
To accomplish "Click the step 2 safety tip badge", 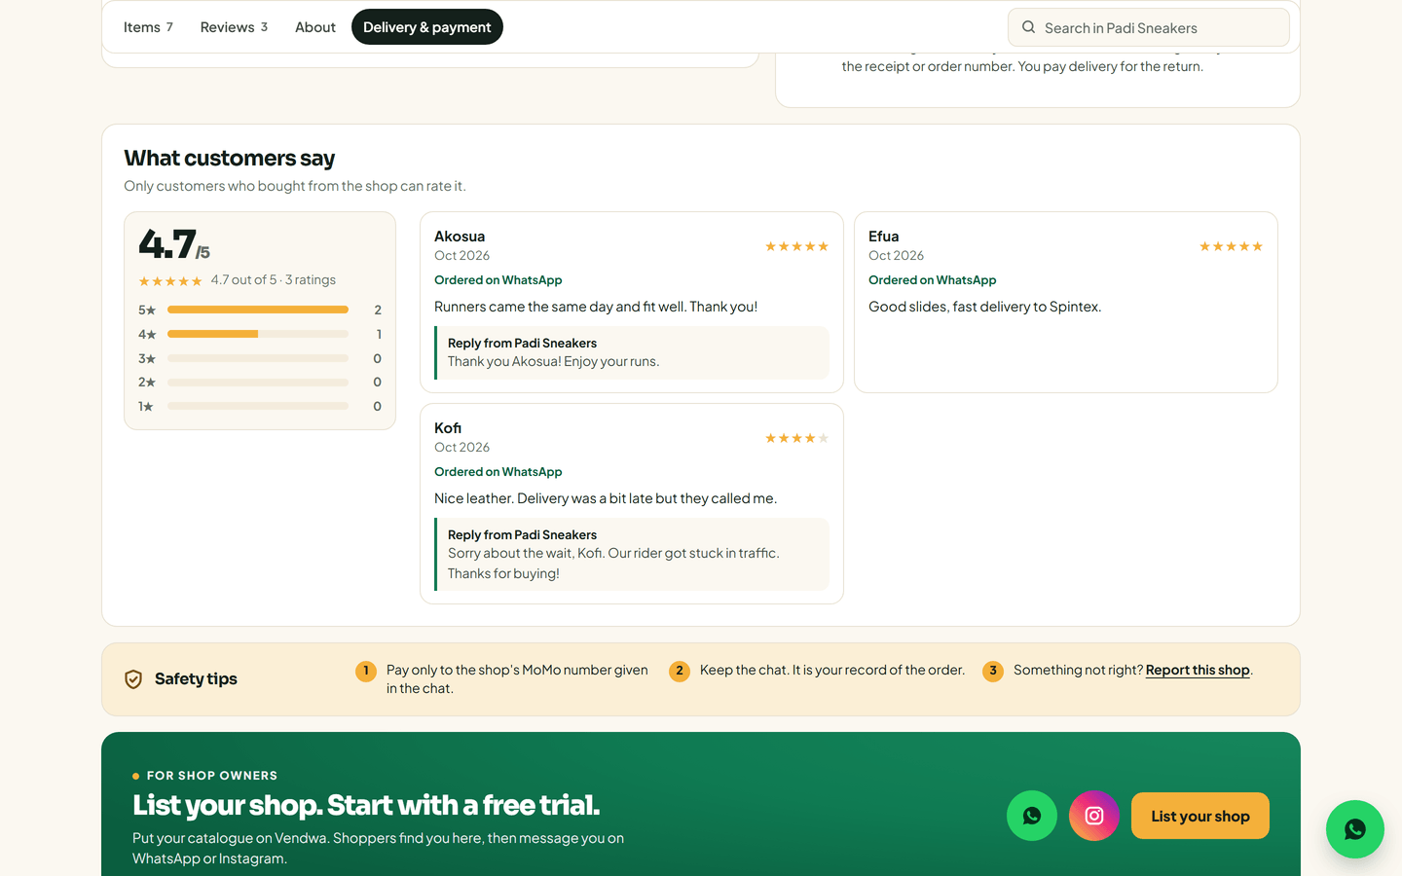I will (680, 671).
